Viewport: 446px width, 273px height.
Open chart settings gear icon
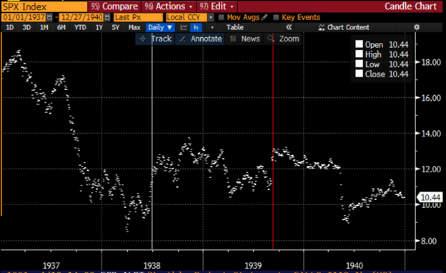[417, 27]
